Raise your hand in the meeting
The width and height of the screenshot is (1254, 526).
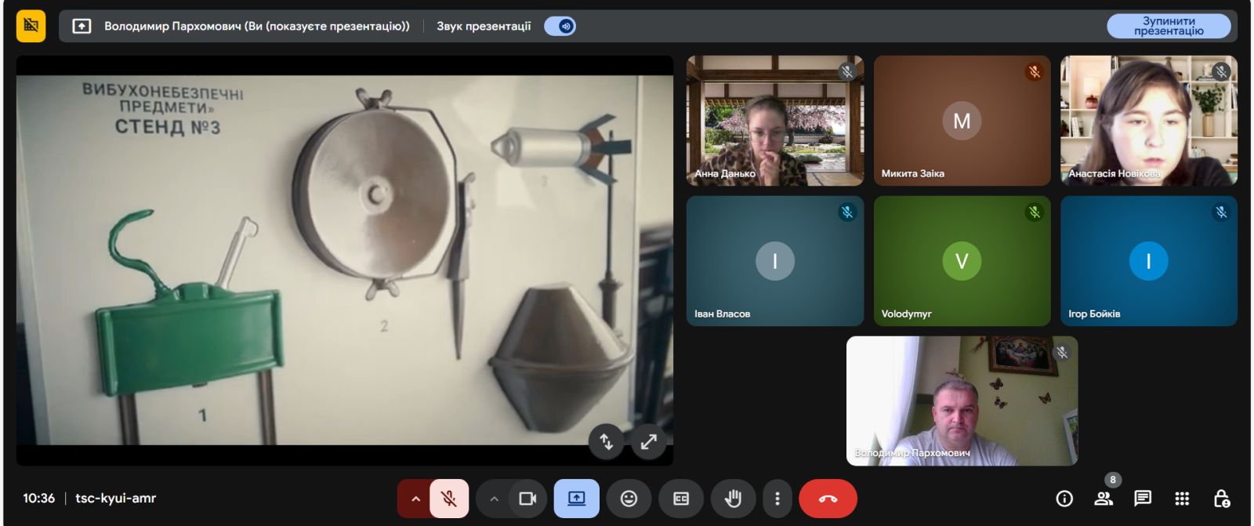[733, 499]
